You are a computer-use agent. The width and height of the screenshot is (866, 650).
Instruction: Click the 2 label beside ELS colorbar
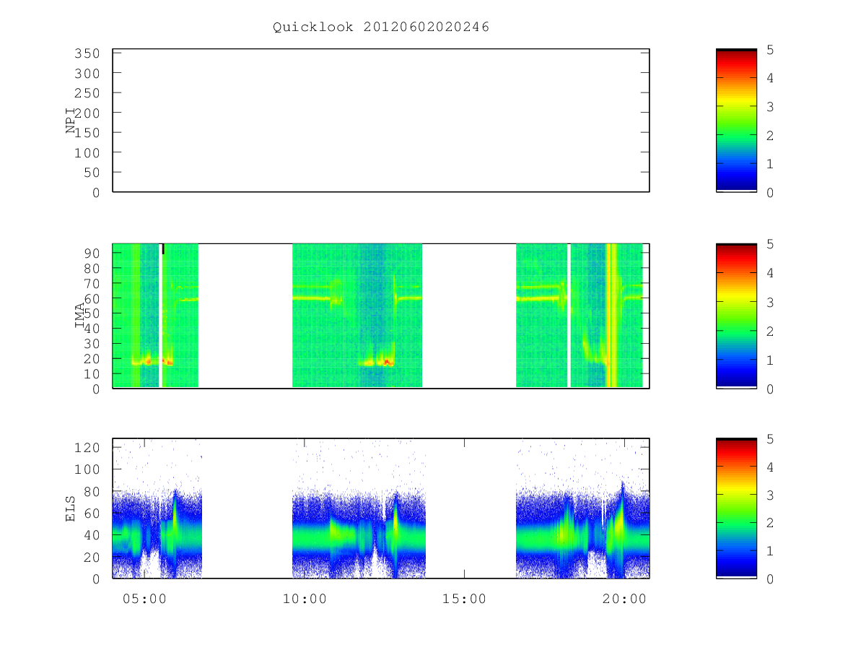tap(770, 523)
